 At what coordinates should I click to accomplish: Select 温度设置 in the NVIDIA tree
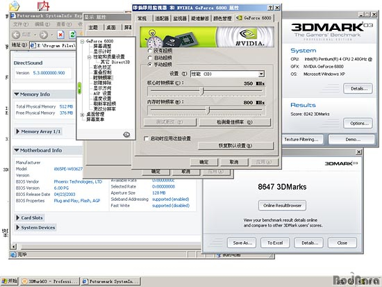102,99
